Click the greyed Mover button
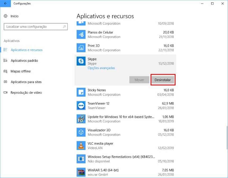 [139, 80]
